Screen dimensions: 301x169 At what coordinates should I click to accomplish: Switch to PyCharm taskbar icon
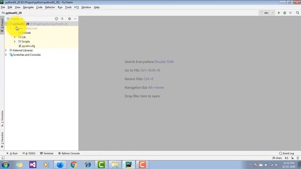click(128, 165)
